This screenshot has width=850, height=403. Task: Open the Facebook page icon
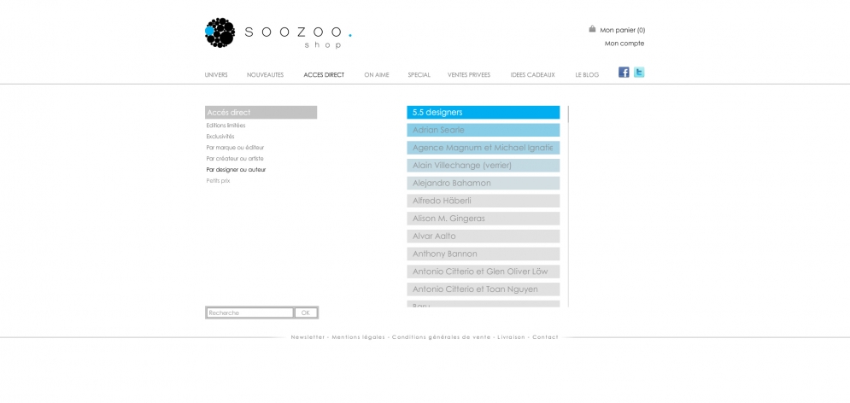(624, 72)
